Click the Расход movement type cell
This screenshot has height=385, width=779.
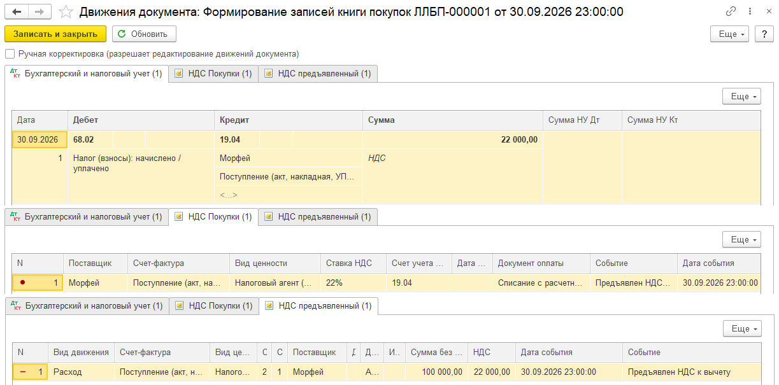point(81,372)
